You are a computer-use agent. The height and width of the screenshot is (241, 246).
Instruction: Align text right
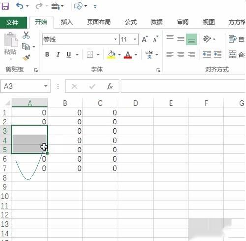191,54
